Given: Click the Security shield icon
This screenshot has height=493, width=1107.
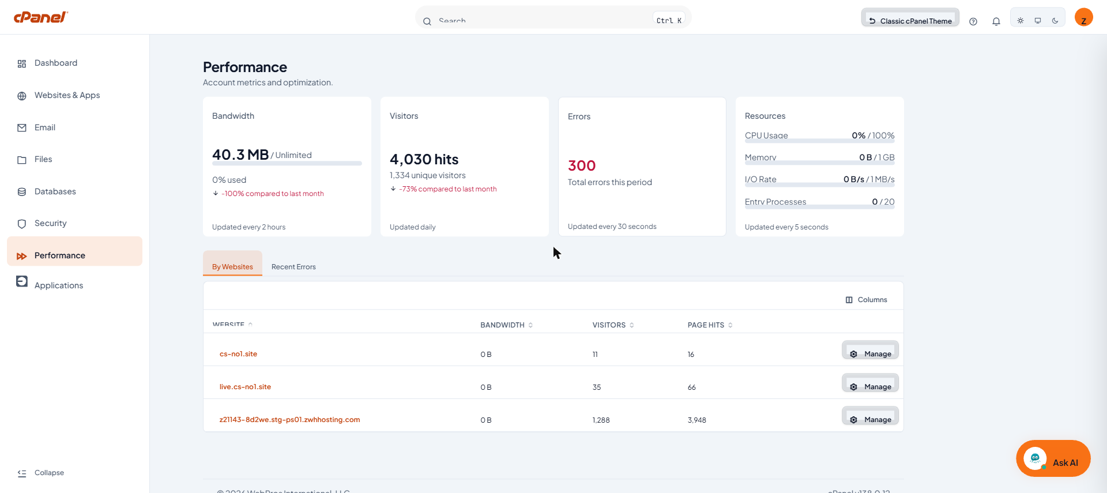Looking at the screenshot, I should coord(22,224).
